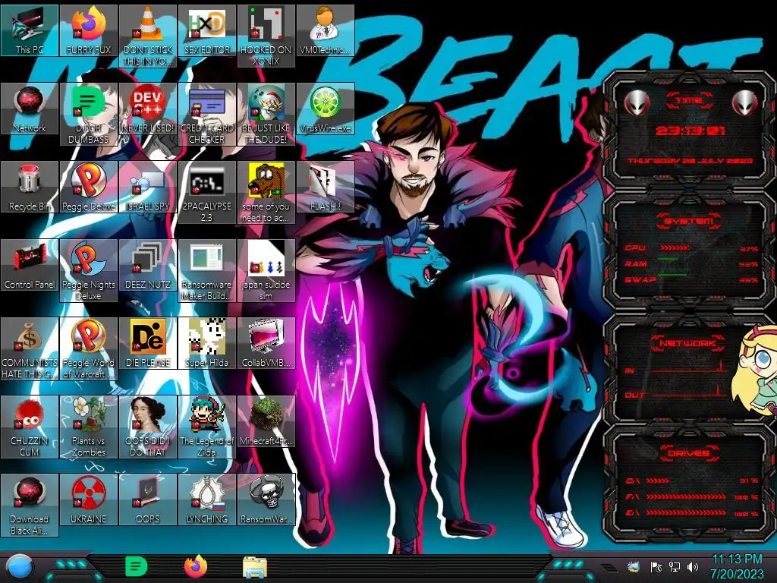This screenshot has height=583, width=777.
Task: Open the VM0Technic desktop icon
Action: click(x=325, y=30)
